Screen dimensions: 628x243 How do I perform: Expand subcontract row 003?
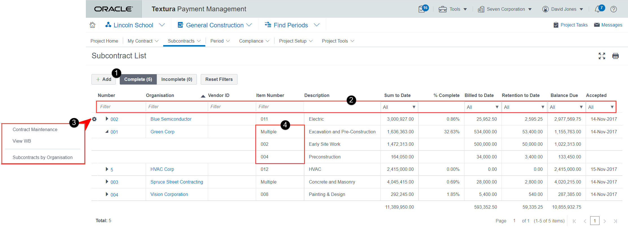[x=107, y=182]
